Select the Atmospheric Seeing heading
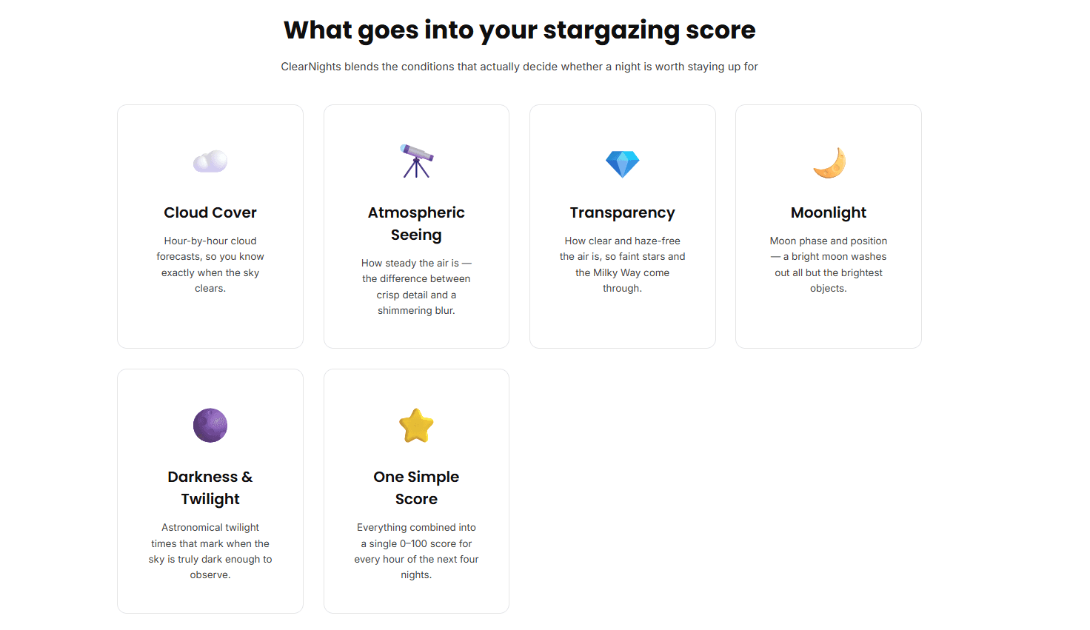Image resolution: width=1090 pixels, height=630 pixels. (x=416, y=224)
